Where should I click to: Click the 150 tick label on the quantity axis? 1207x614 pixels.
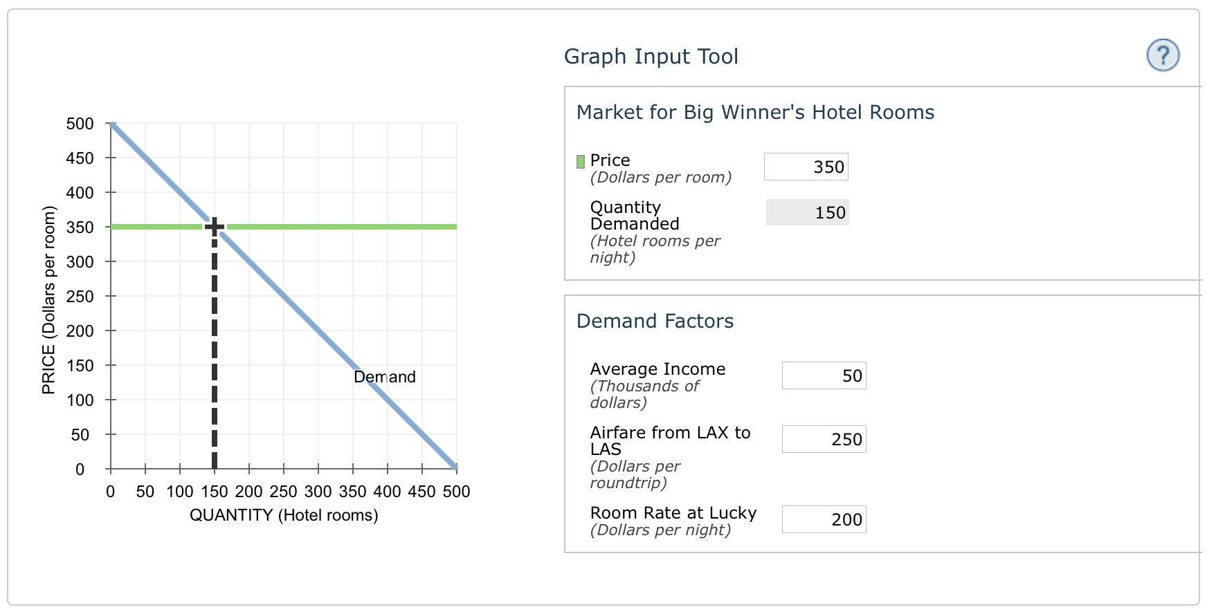[x=215, y=492]
